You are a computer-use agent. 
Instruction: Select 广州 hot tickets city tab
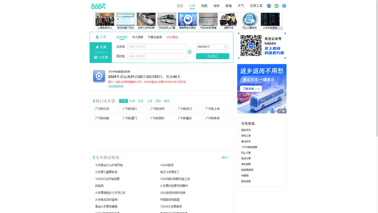pyautogui.click(x=123, y=101)
